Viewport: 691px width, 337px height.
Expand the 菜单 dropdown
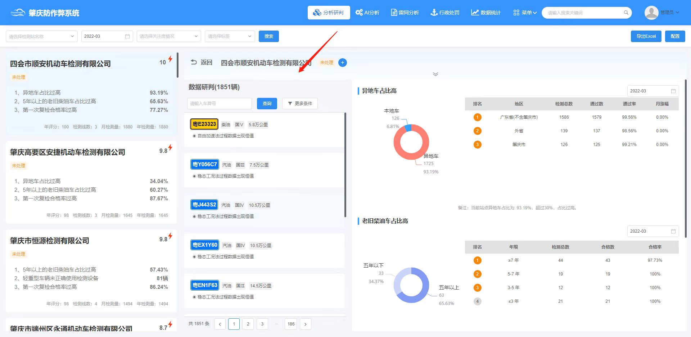point(525,13)
